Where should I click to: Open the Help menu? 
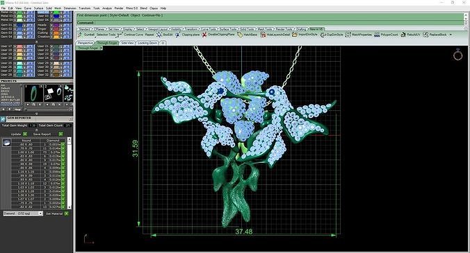click(x=163, y=8)
